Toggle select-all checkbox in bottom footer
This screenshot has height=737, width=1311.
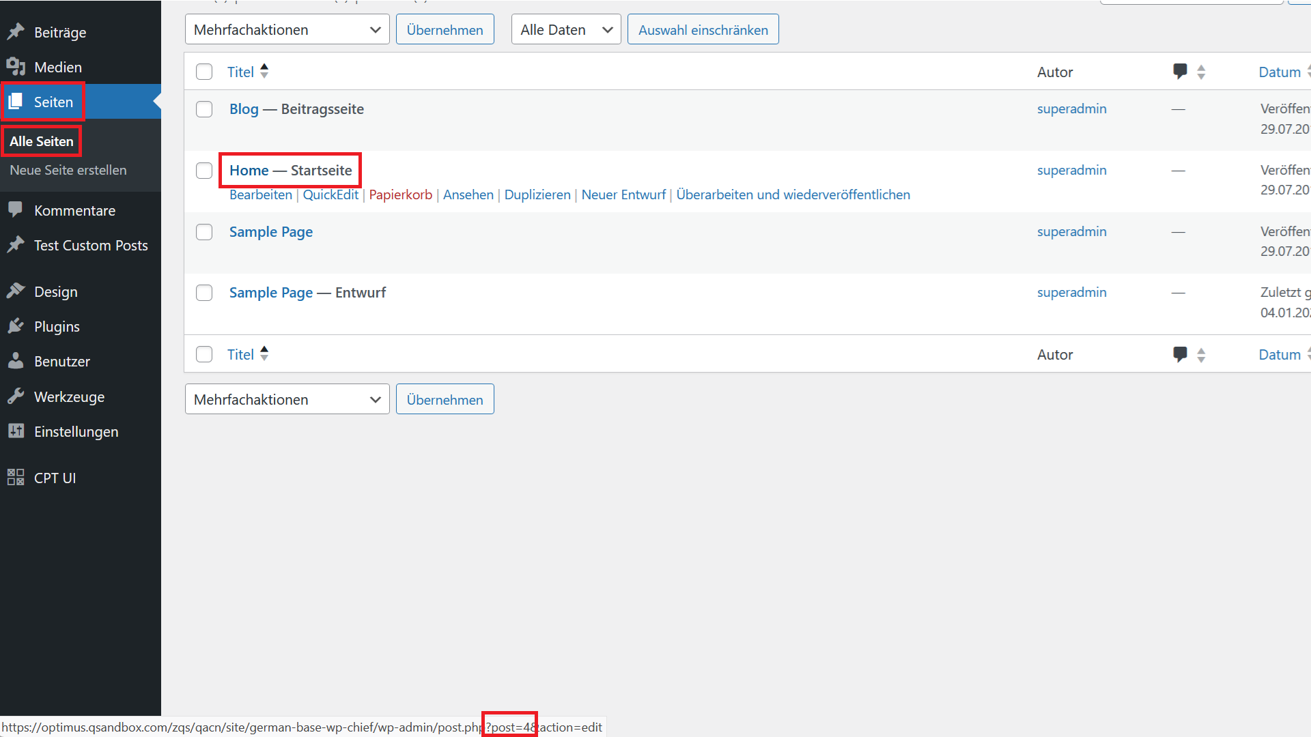point(204,354)
